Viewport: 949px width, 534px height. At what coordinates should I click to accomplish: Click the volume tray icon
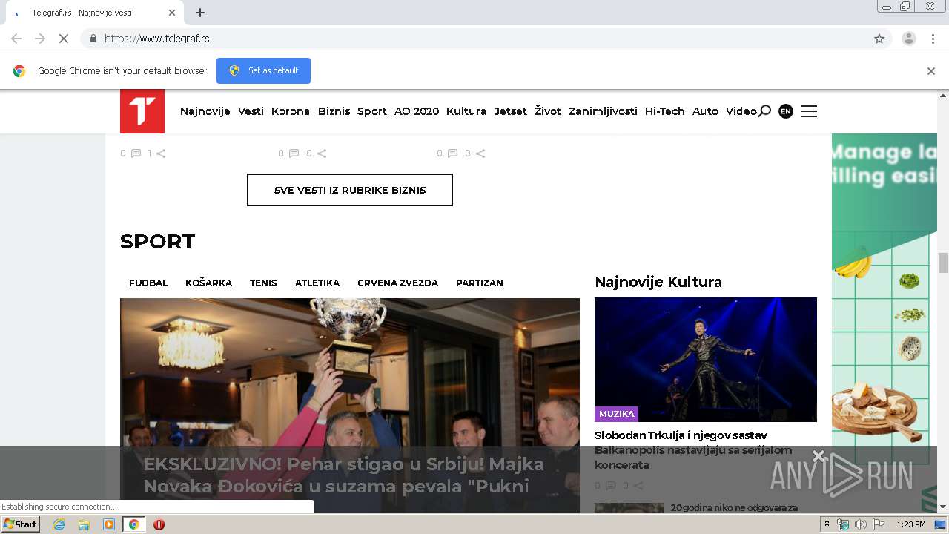[860, 524]
